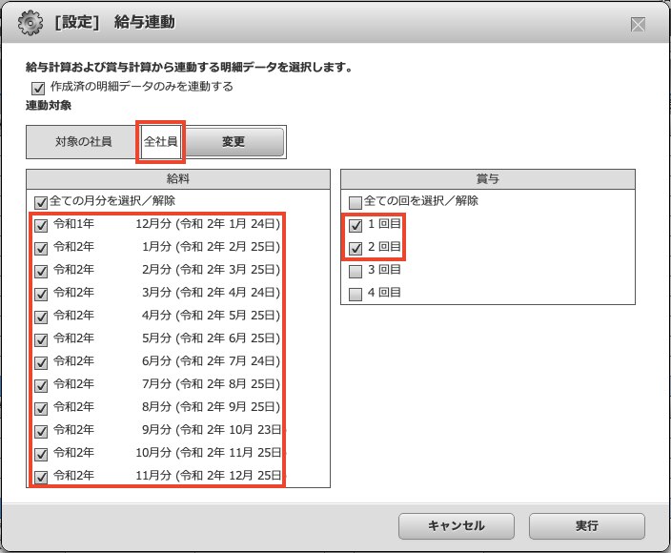Viewport: 671px width, 553px height.
Task: Uncheck 令和2年 2月分 salary row
Action: tap(41, 271)
